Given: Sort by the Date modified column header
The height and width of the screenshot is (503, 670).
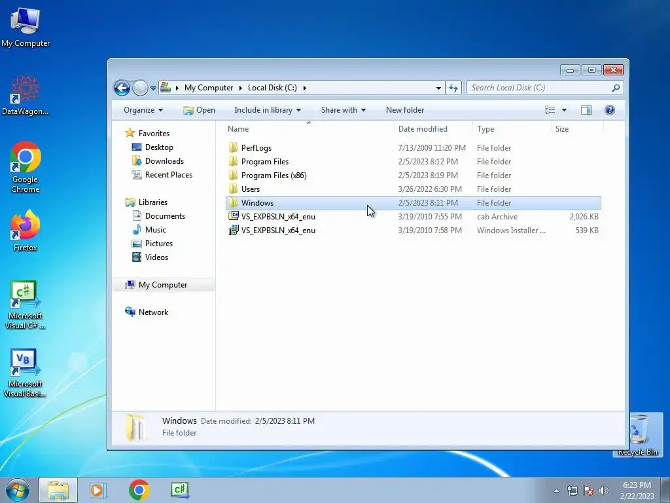Looking at the screenshot, I should (x=433, y=129).
